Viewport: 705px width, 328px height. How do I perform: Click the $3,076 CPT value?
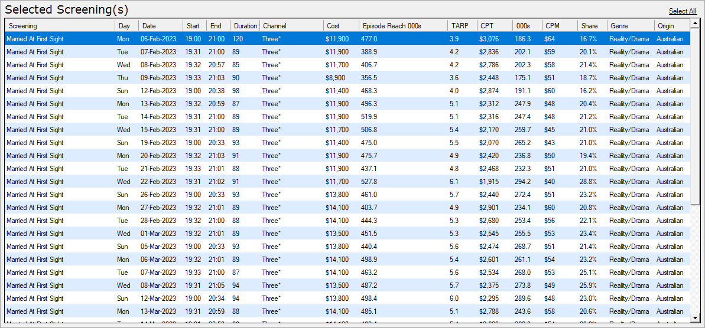click(x=489, y=39)
